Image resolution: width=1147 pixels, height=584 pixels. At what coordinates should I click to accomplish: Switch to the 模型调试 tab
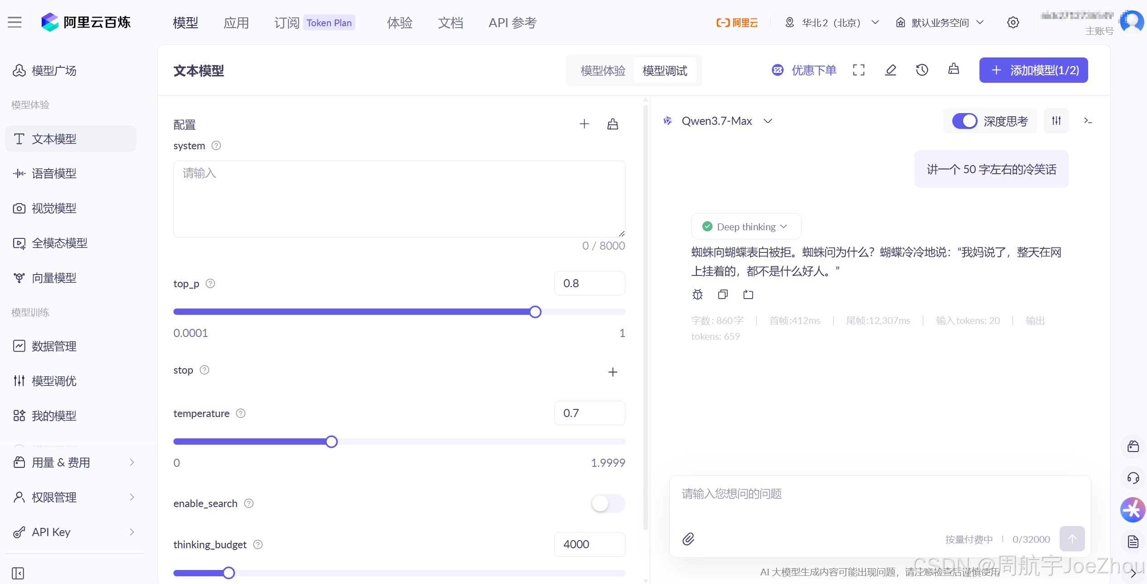coord(665,71)
